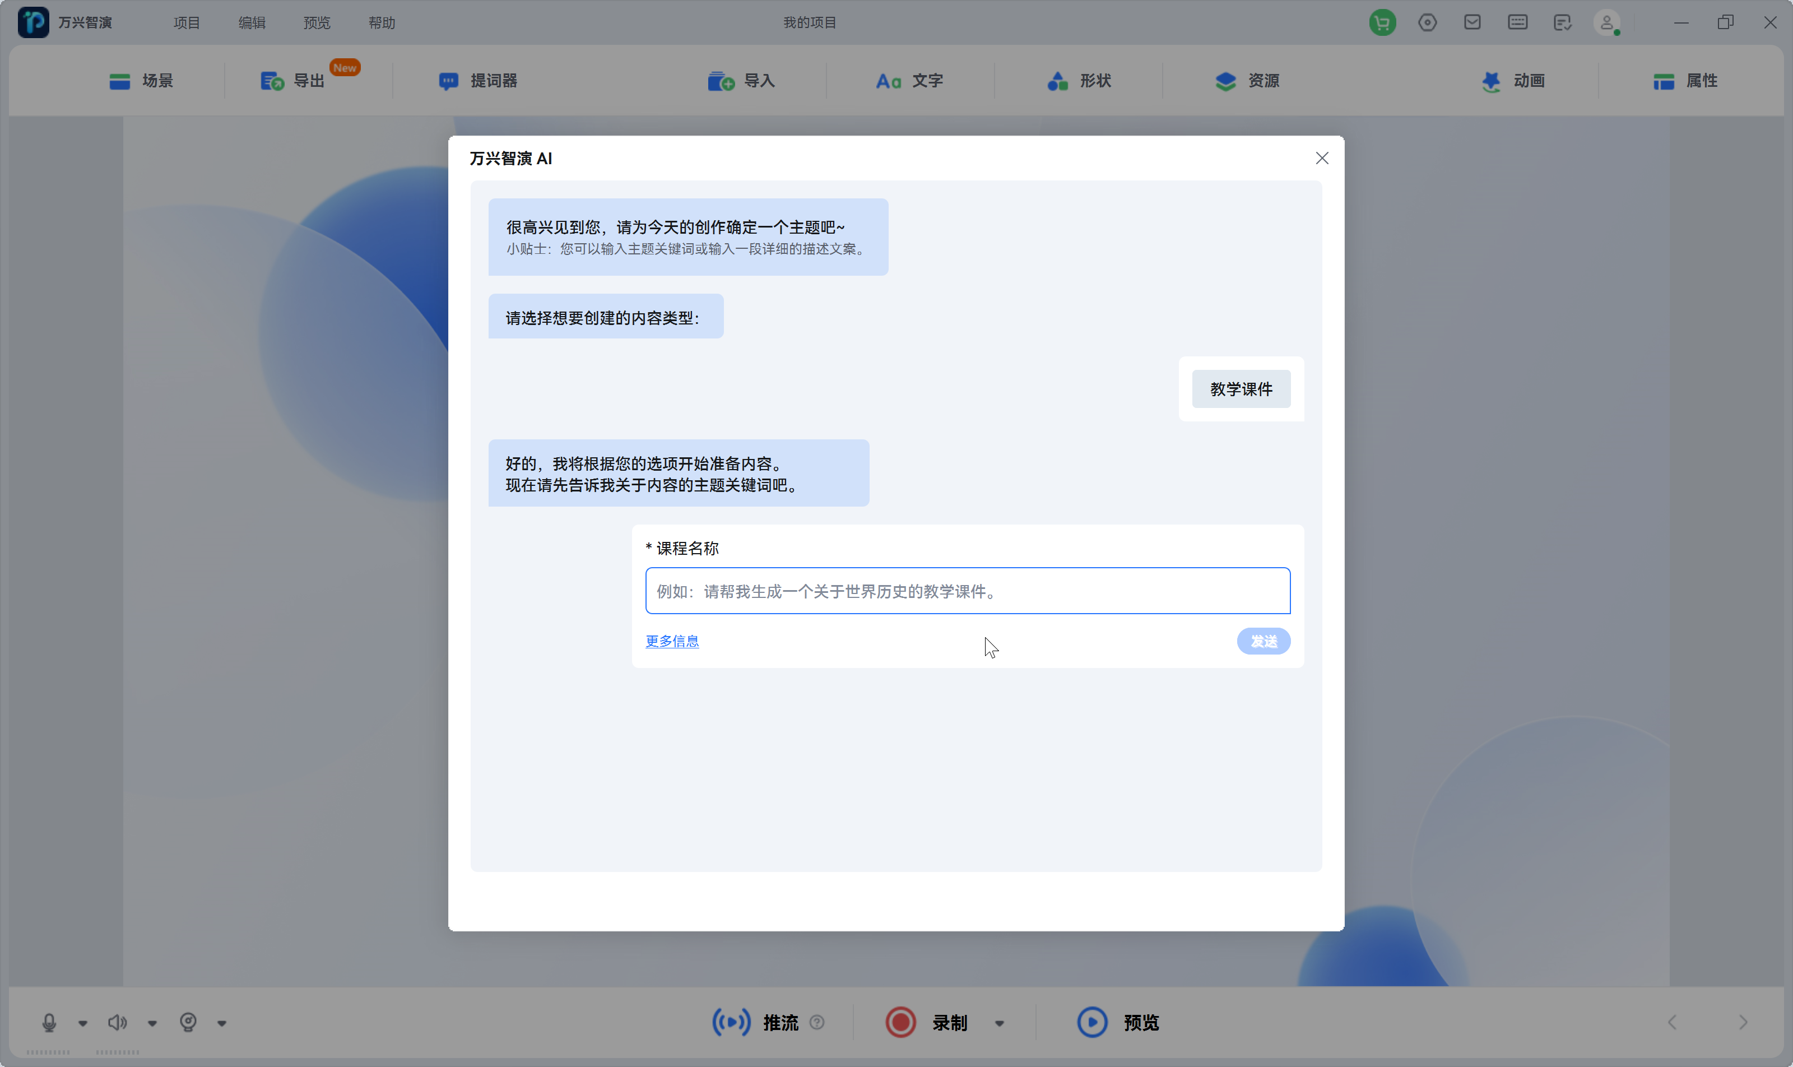Click the shopping cart icon in title bar
Viewport: 1793px width, 1067px height.
point(1382,22)
